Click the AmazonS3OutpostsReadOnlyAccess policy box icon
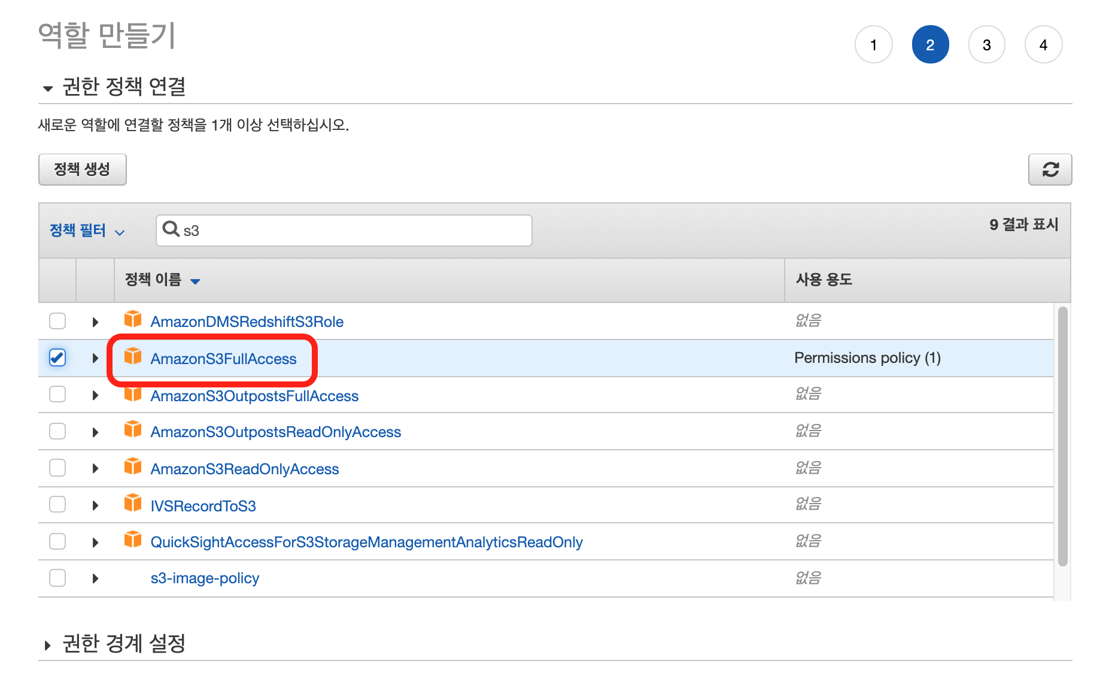The height and width of the screenshot is (697, 1106). 133,429
